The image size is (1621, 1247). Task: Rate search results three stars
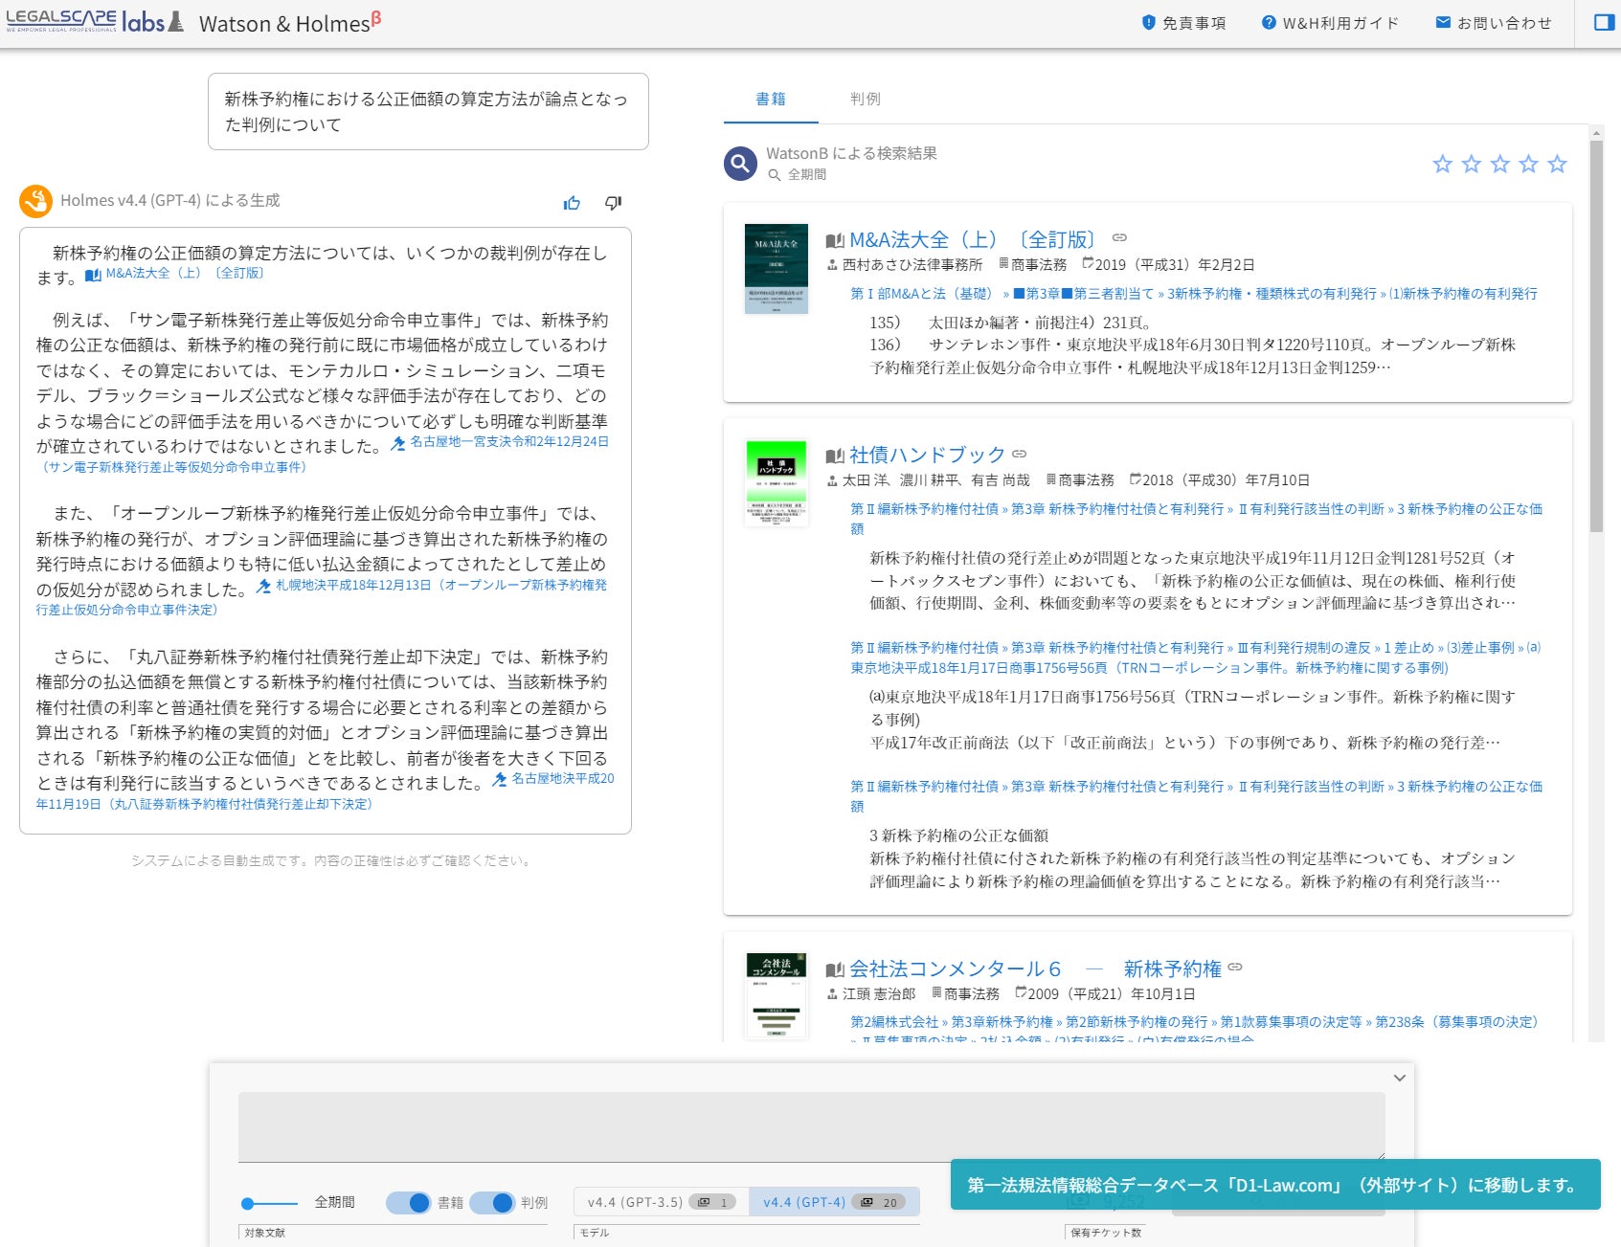click(x=1500, y=164)
